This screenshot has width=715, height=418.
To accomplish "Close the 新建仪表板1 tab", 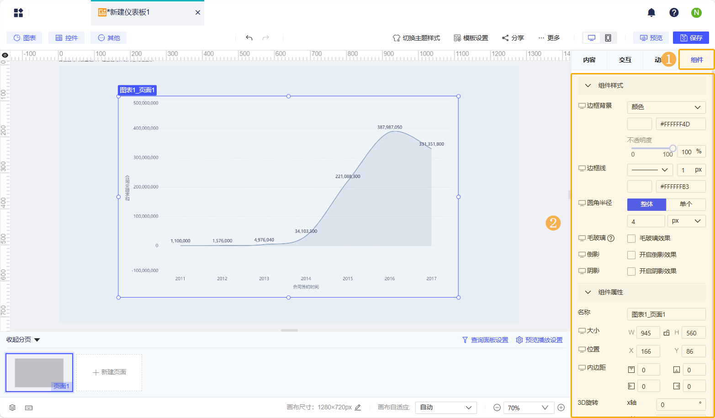I will [x=198, y=12].
